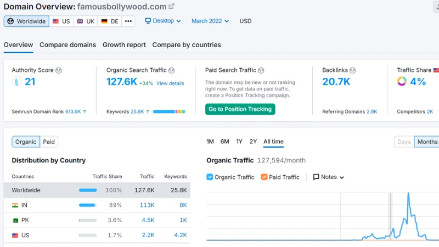This screenshot has width=439, height=247.
Task: Select Worldwide globe database button
Action: [26, 21]
